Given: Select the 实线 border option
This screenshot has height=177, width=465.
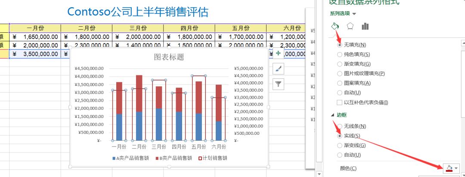Looking at the screenshot, I should [340, 136].
